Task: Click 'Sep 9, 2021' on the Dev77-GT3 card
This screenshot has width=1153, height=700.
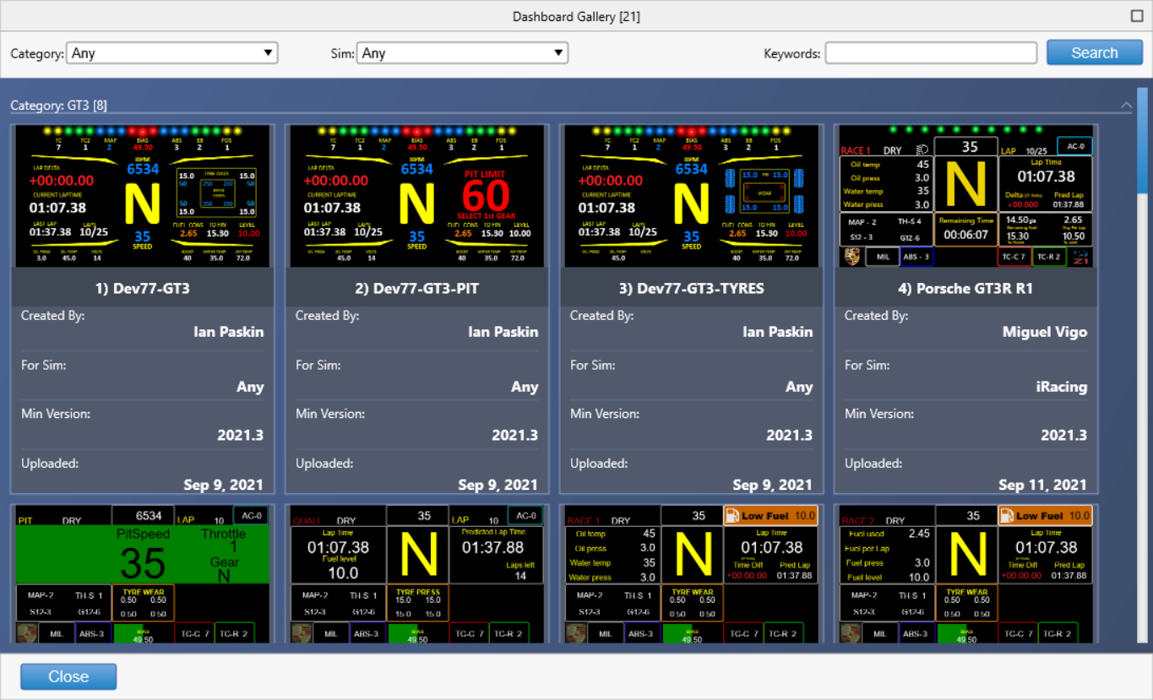Action: pyautogui.click(x=223, y=485)
